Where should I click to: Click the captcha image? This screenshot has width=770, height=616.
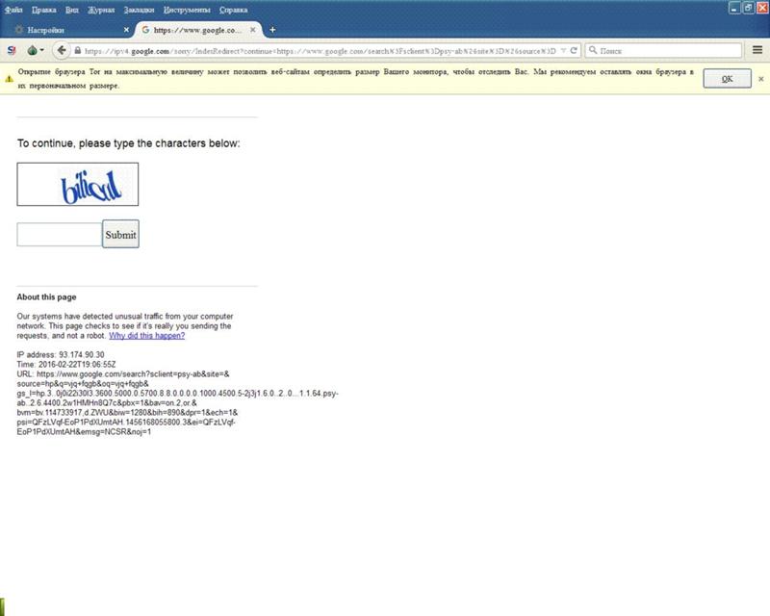78,184
